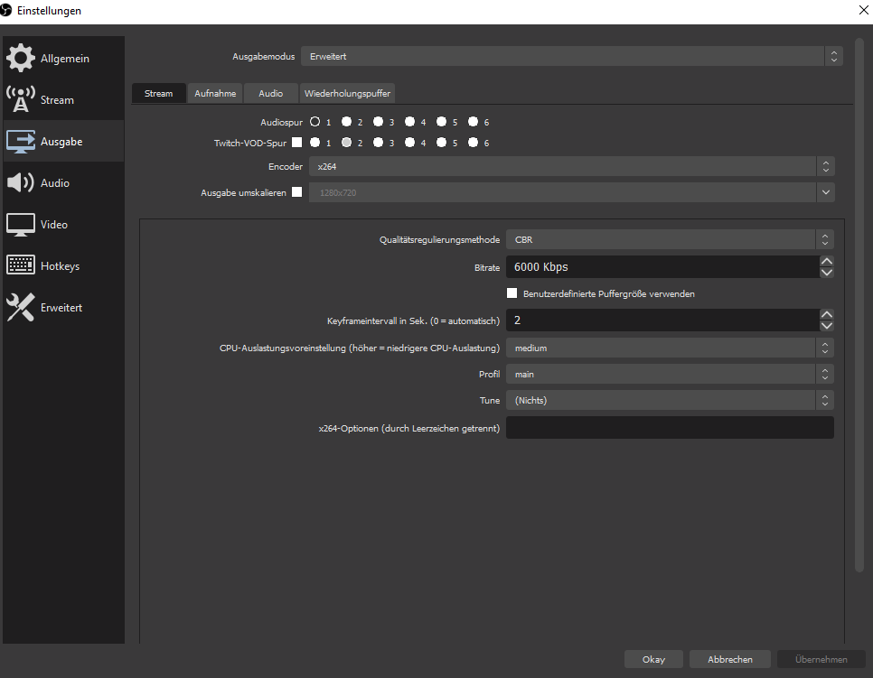Click the Abbrechen button
The image size is (873, 678).
coord(730,659)
